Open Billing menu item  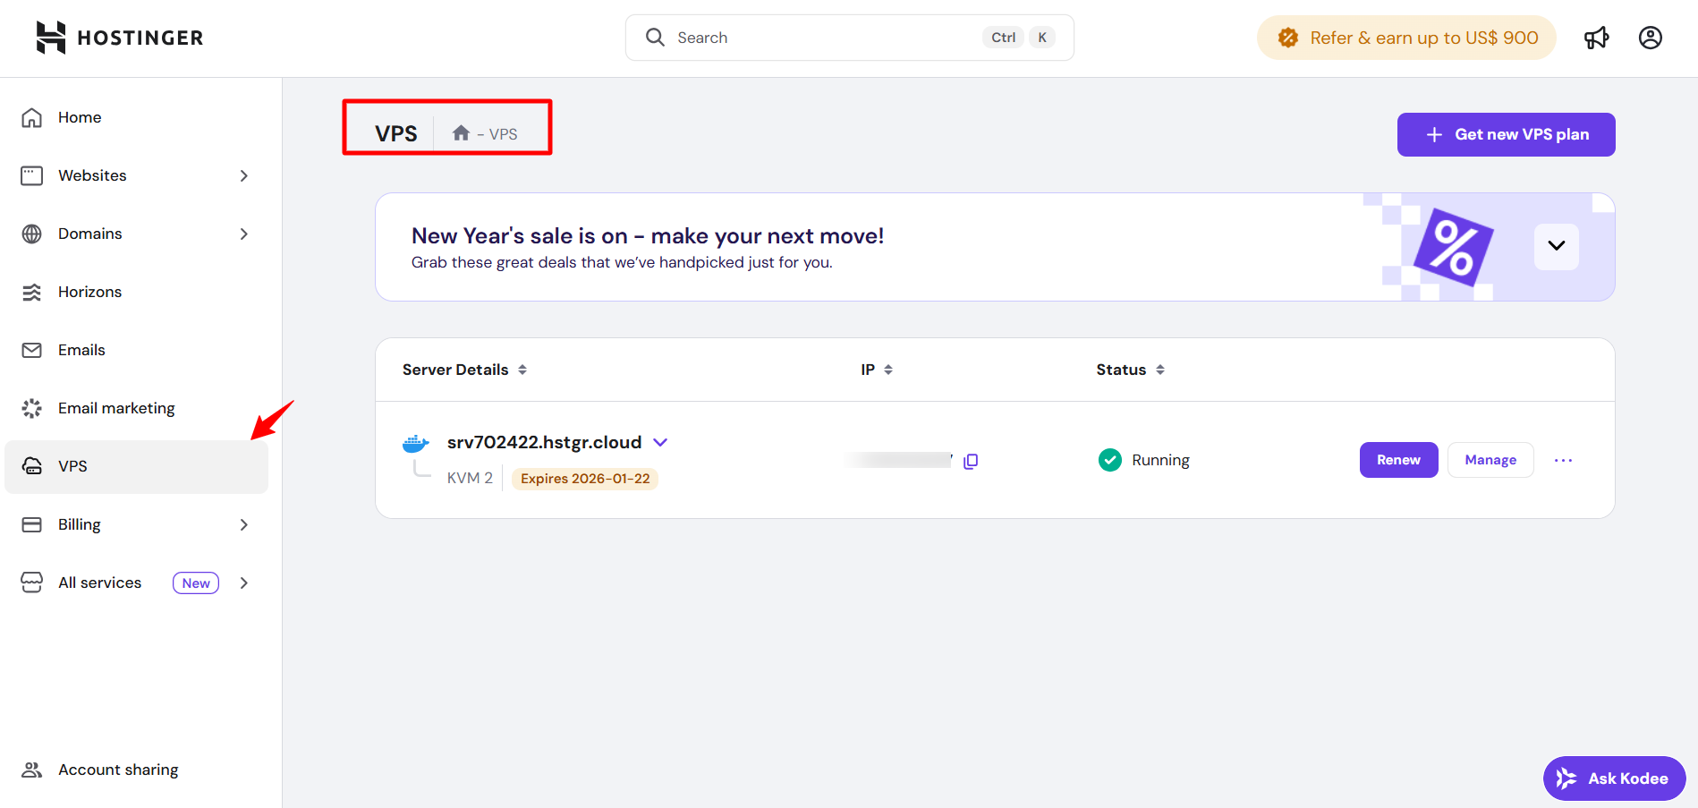136,524
